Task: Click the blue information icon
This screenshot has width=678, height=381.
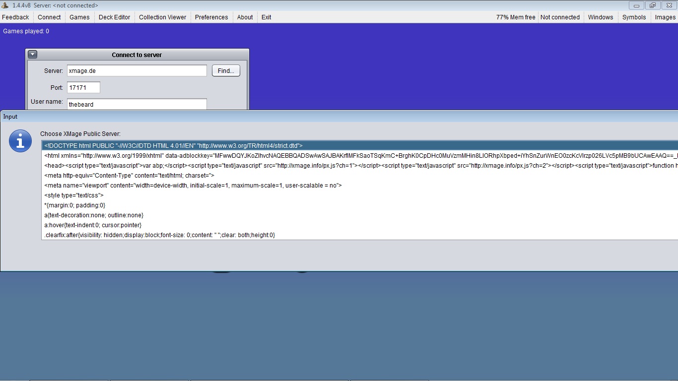Action: click(20, 141)
